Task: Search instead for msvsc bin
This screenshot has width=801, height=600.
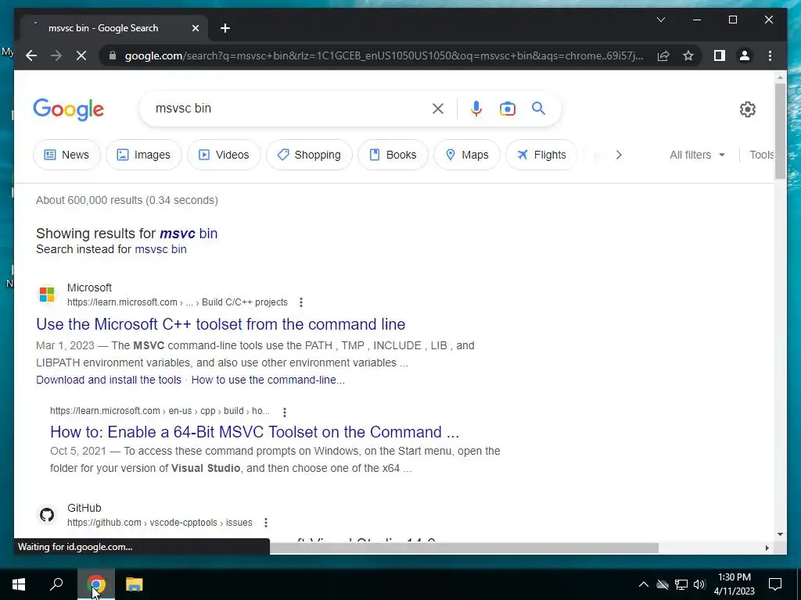Action: [160, 249]
